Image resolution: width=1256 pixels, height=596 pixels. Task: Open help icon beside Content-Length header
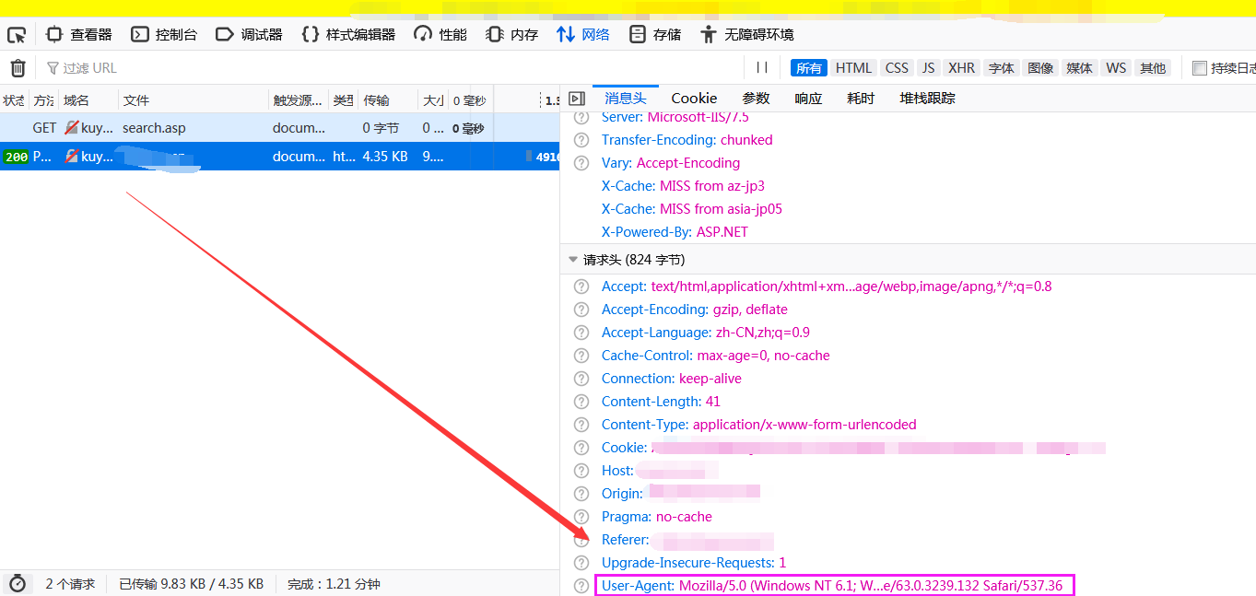pyautogui.click(x=581, y=402)
